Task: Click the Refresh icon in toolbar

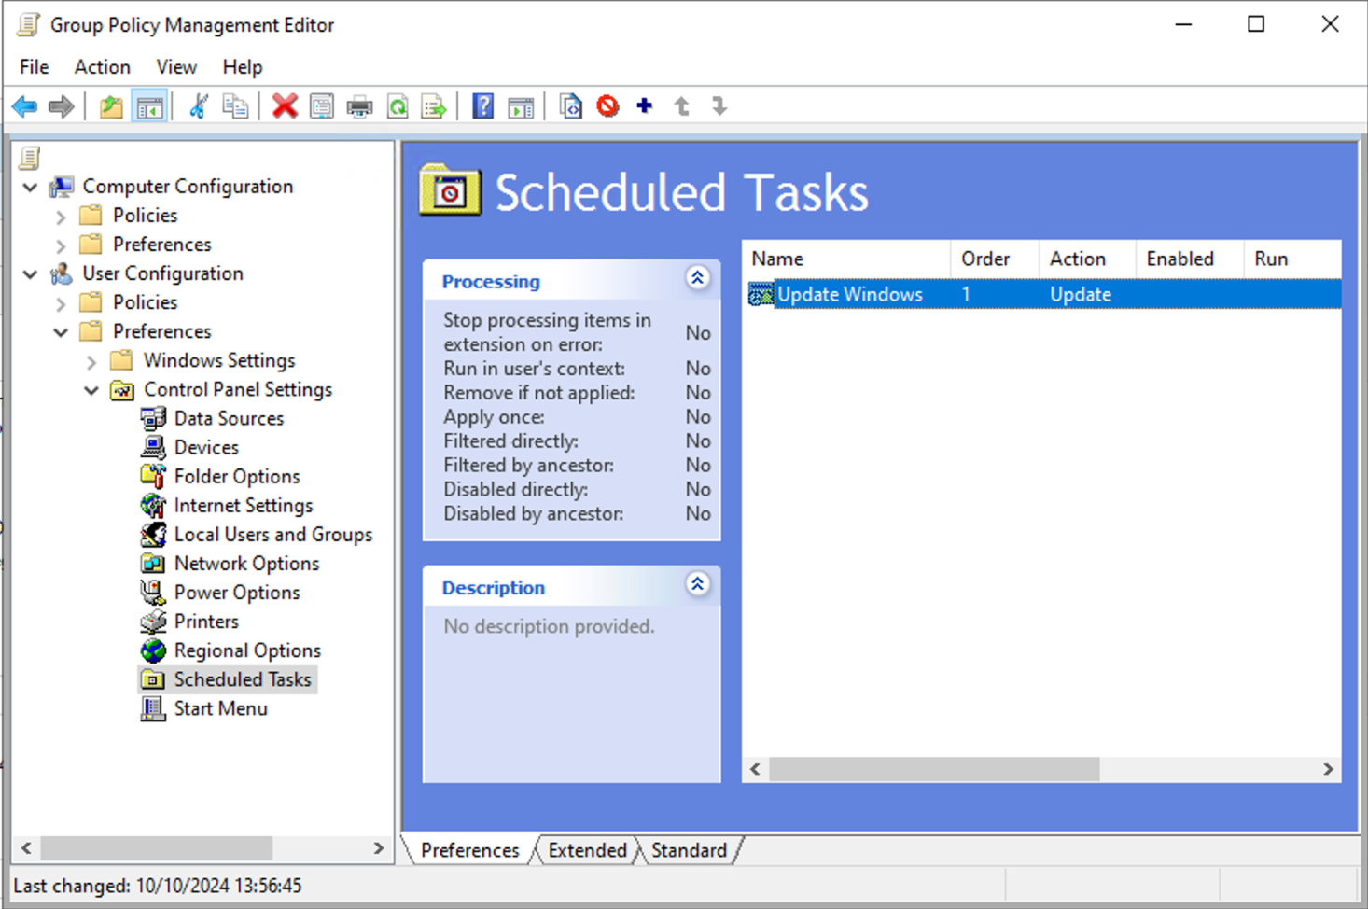Action: coord(398,106)
